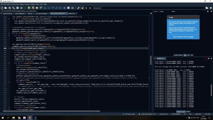Open Help pane options menu
This screenshot has height=120, width=213.
[x=211, y=11]
